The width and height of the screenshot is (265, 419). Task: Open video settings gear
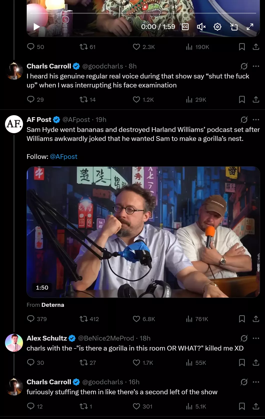(x=217, y=27)
